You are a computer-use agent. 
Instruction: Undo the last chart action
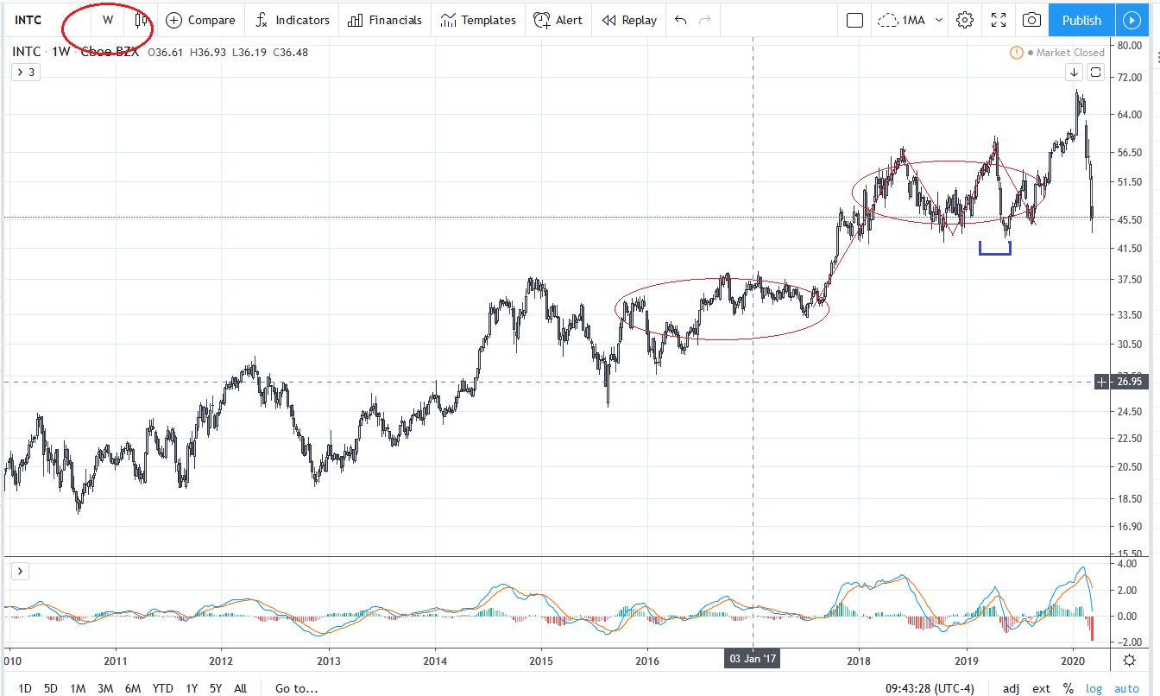pyautogui.click(x=680, y=20)
